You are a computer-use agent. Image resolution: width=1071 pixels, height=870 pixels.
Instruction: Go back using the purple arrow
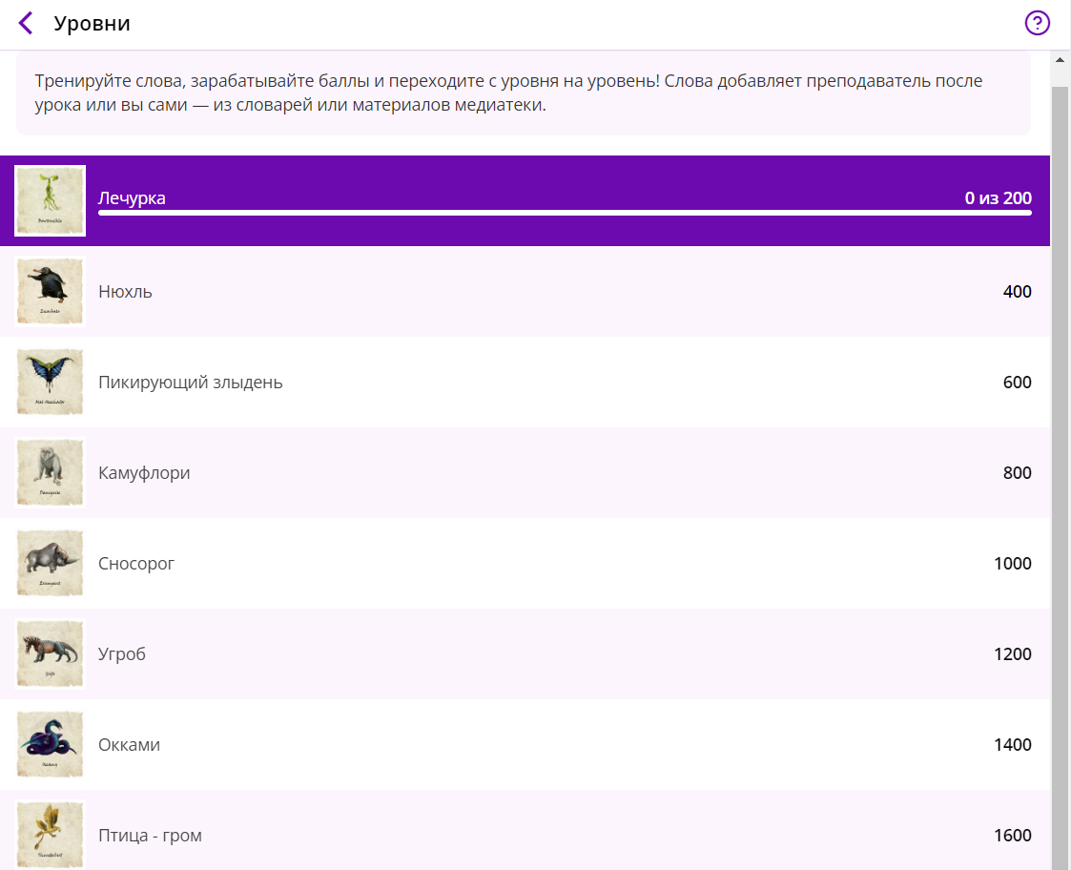click(x=25, y=23)
